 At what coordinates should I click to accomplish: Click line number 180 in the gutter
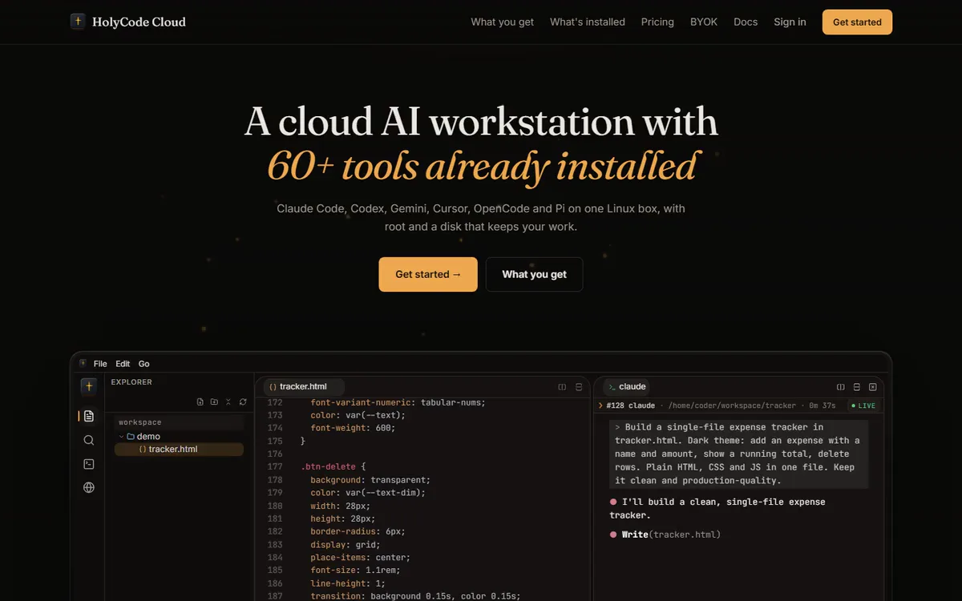pos(275,506)
